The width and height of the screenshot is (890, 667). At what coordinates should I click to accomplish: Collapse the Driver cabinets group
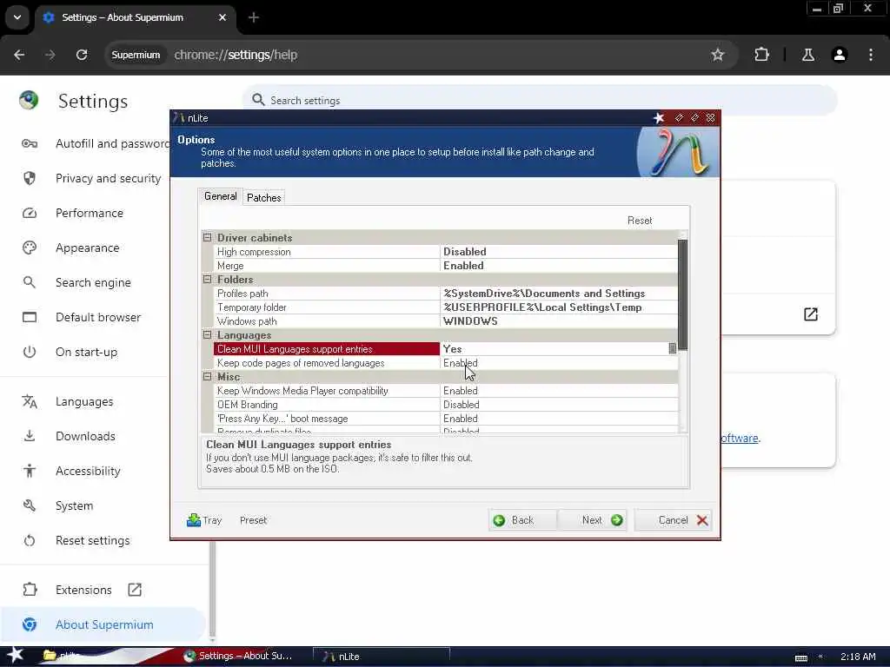207,238
